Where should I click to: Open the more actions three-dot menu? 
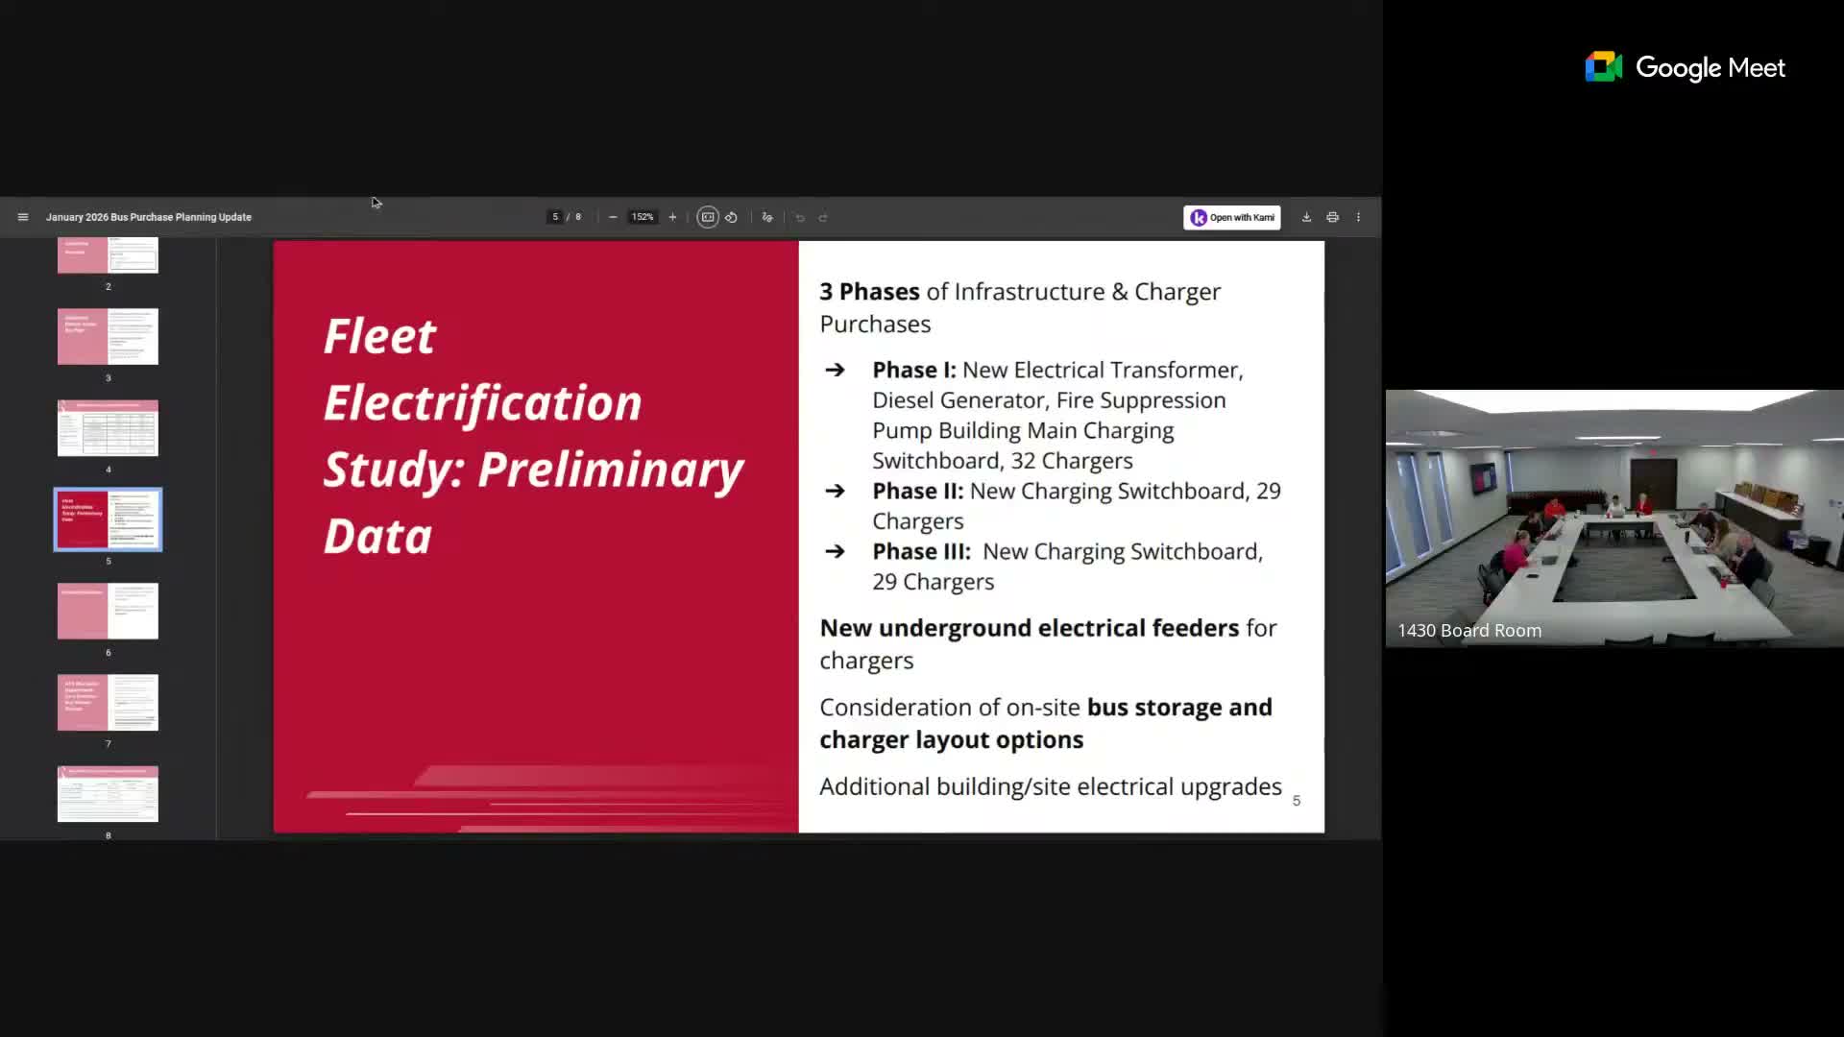(x=1358, y=217)
